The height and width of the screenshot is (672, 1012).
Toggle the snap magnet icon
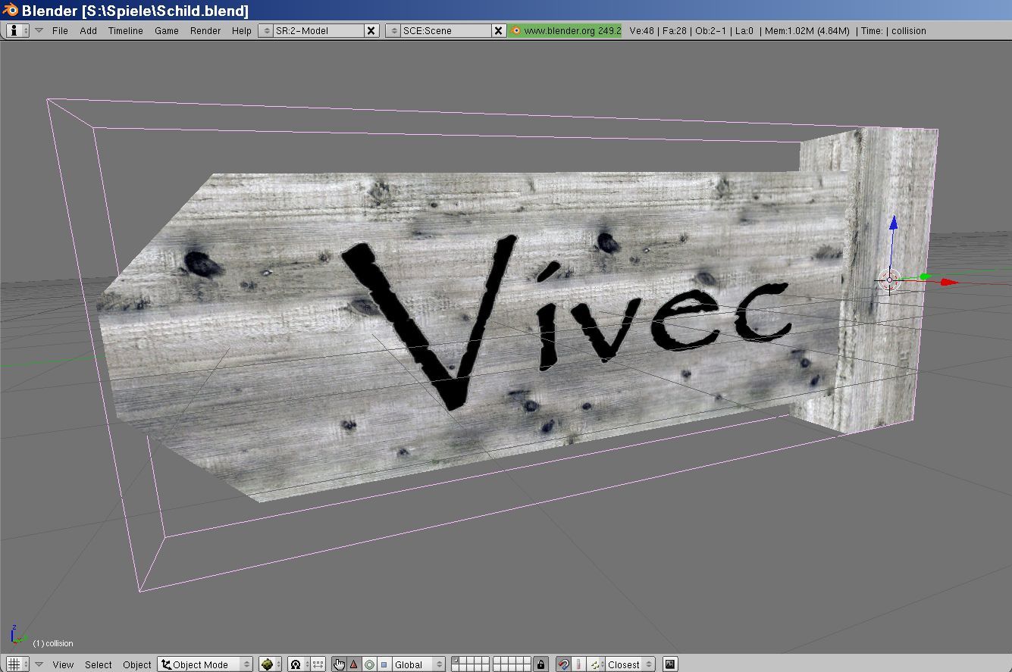[x=563, y=664]
